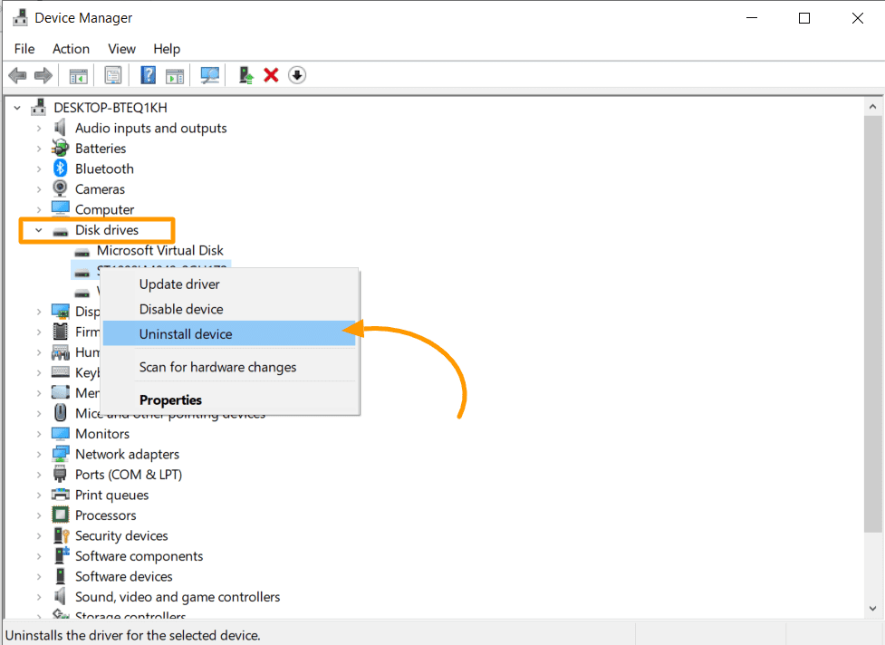This screenshot has height=645, width=885.
Task: Open the Action menu
Action: click(x=71, y=49)
